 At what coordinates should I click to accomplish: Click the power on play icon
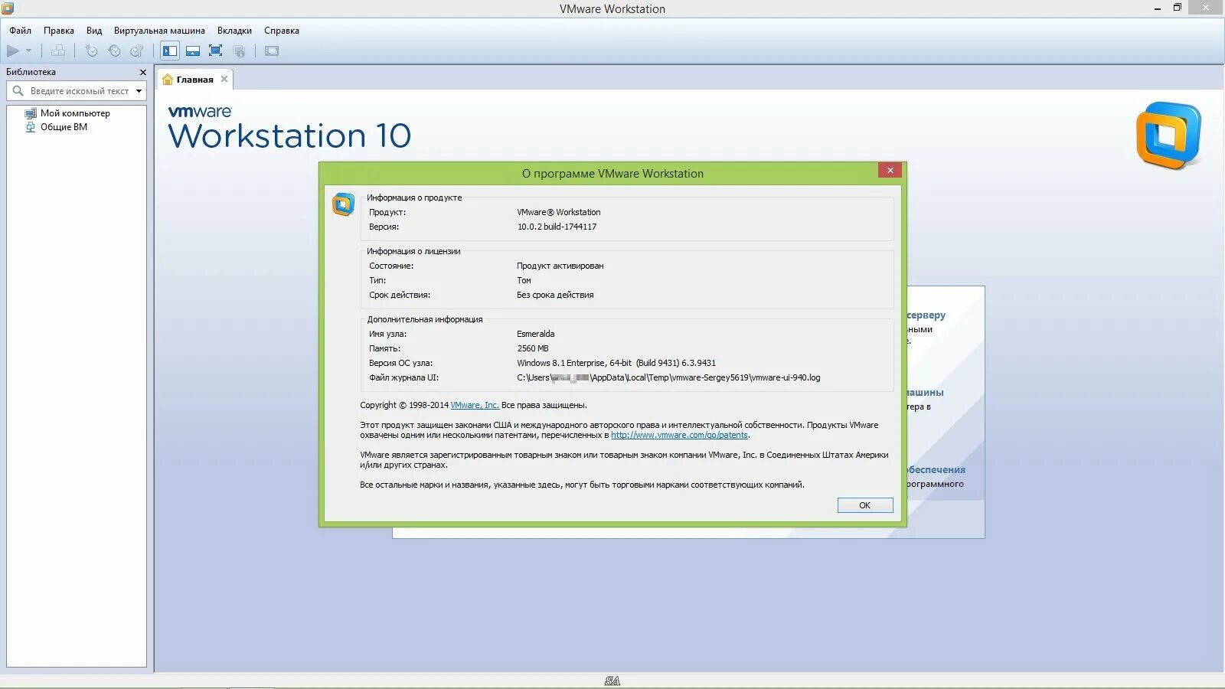point(13,51)
